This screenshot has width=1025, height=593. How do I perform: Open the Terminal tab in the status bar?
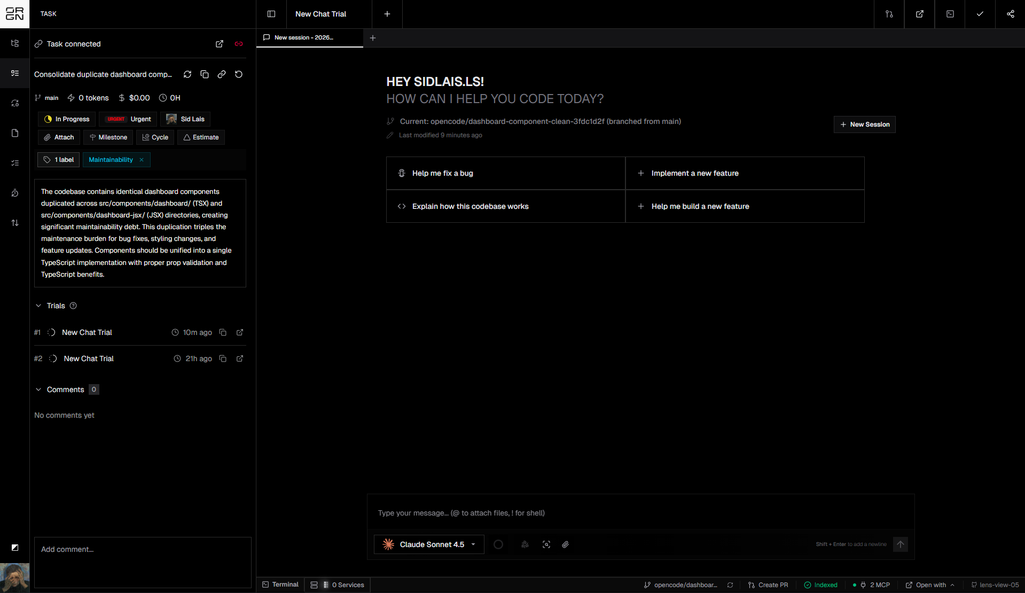pos(280,584)
